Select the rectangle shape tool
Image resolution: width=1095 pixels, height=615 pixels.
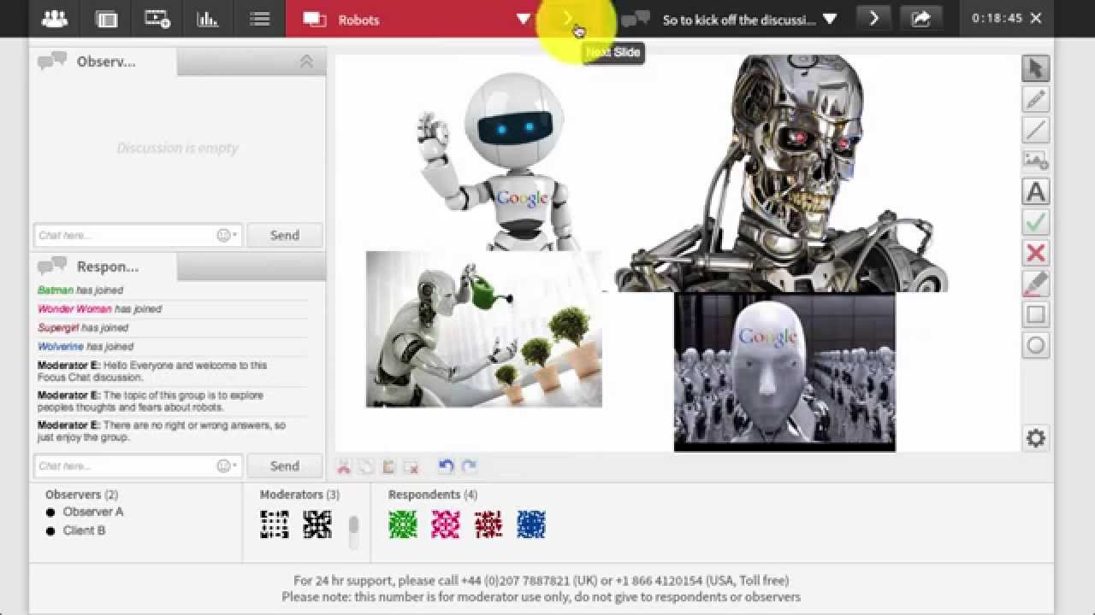pyautogui.click(x=1036, y=314)
